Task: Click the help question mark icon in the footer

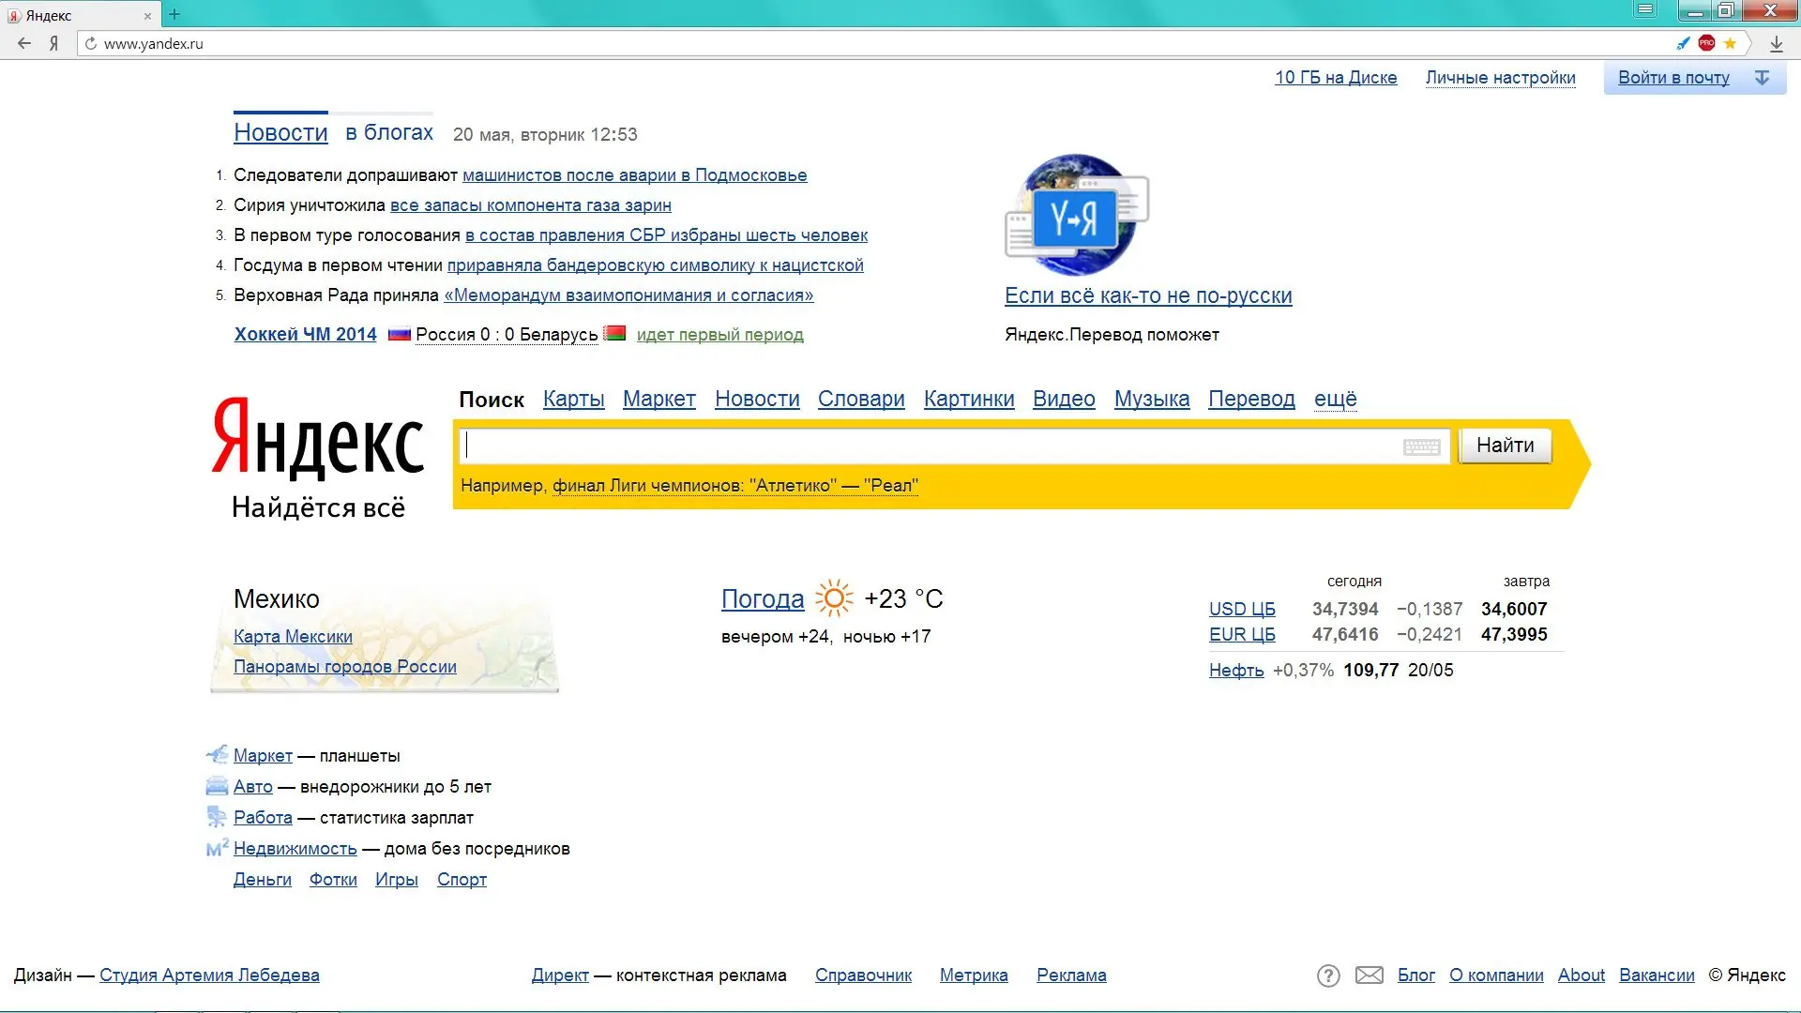Action: 1328,975
